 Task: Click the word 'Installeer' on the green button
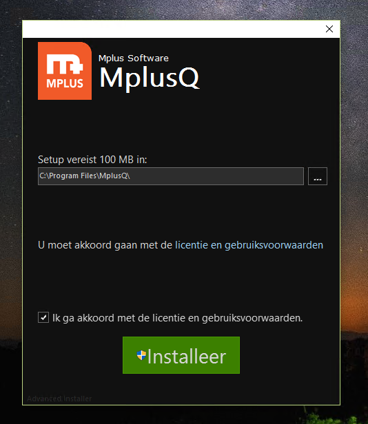pos(187,357)
